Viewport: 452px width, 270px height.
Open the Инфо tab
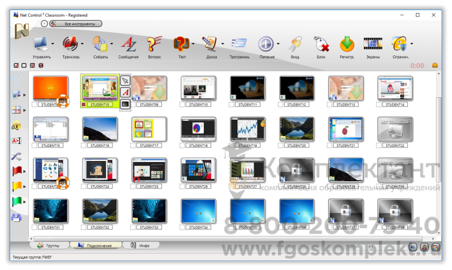[141, 246]
